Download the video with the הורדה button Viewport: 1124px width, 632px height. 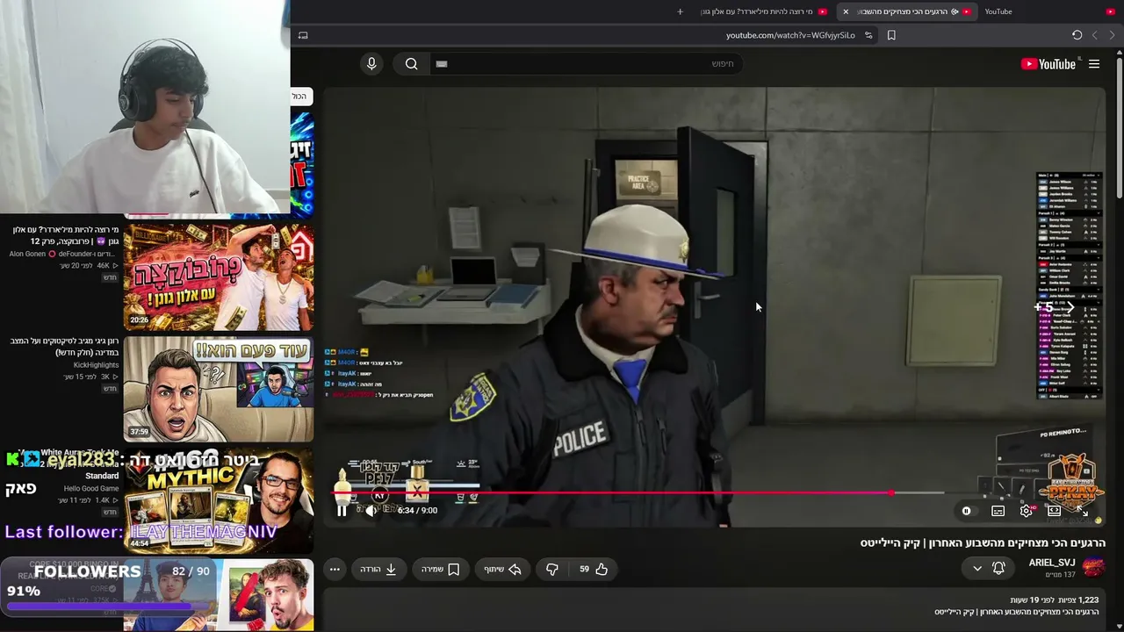(378, 569)
